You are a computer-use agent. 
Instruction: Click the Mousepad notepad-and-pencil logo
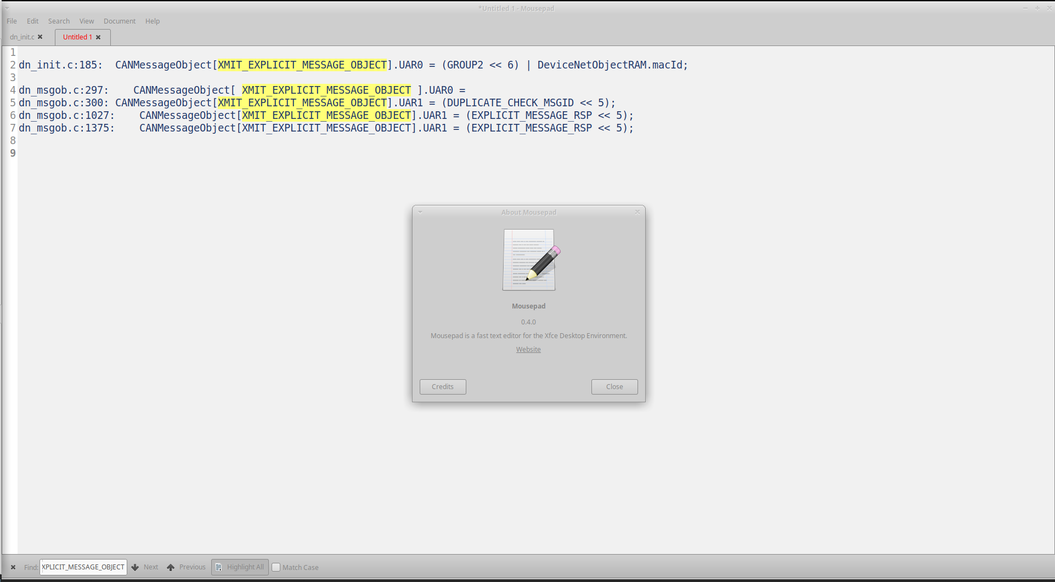pyautogui.click(x=530, y=260)
